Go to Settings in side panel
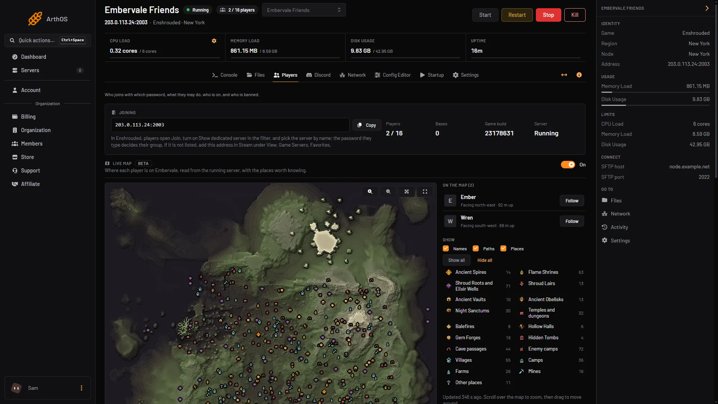Viewport: 718px width, 404px height. [x=616, y=241]
